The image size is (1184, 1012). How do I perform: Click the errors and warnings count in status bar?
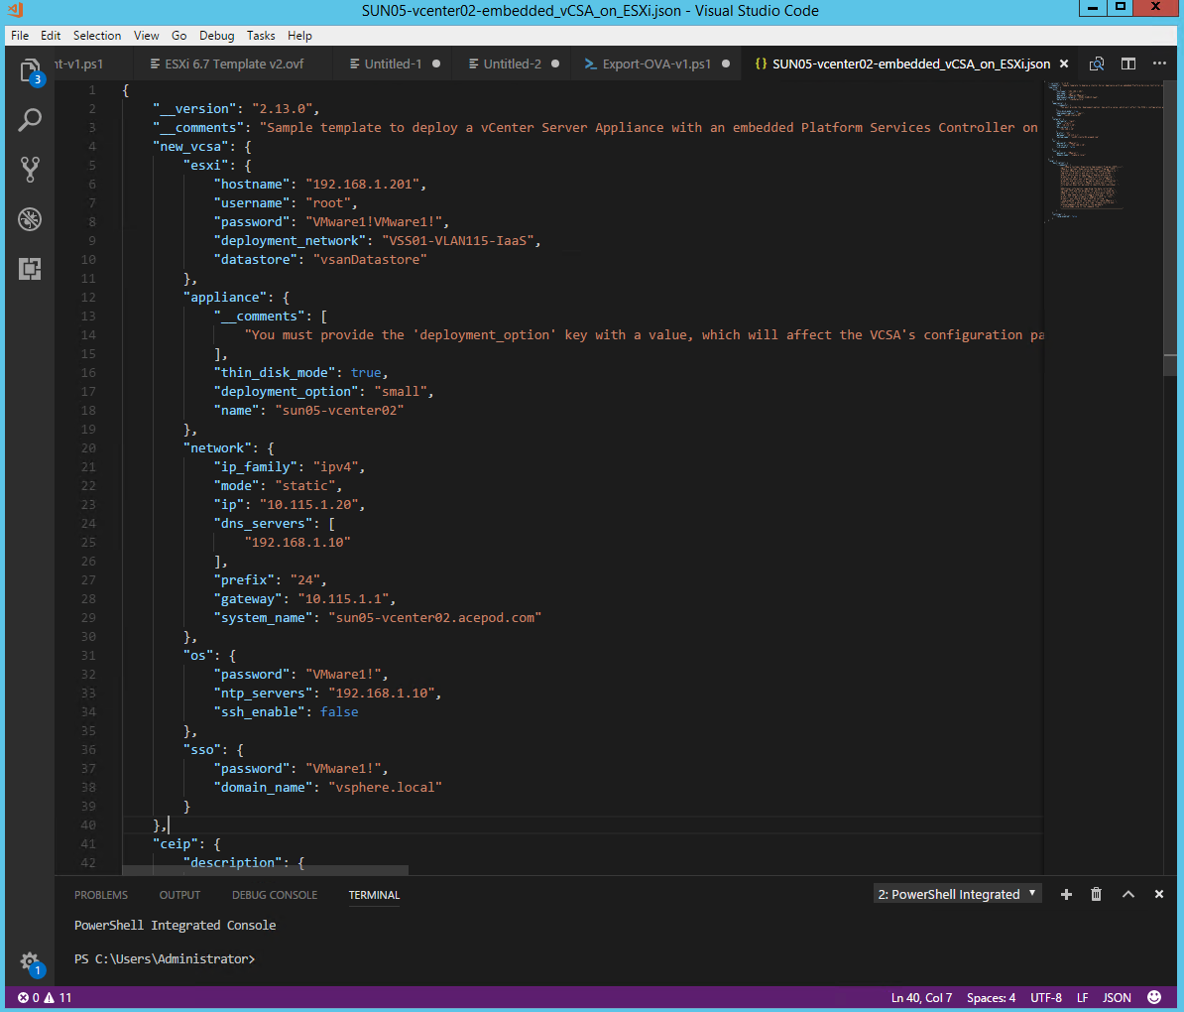tap(45, 998)
